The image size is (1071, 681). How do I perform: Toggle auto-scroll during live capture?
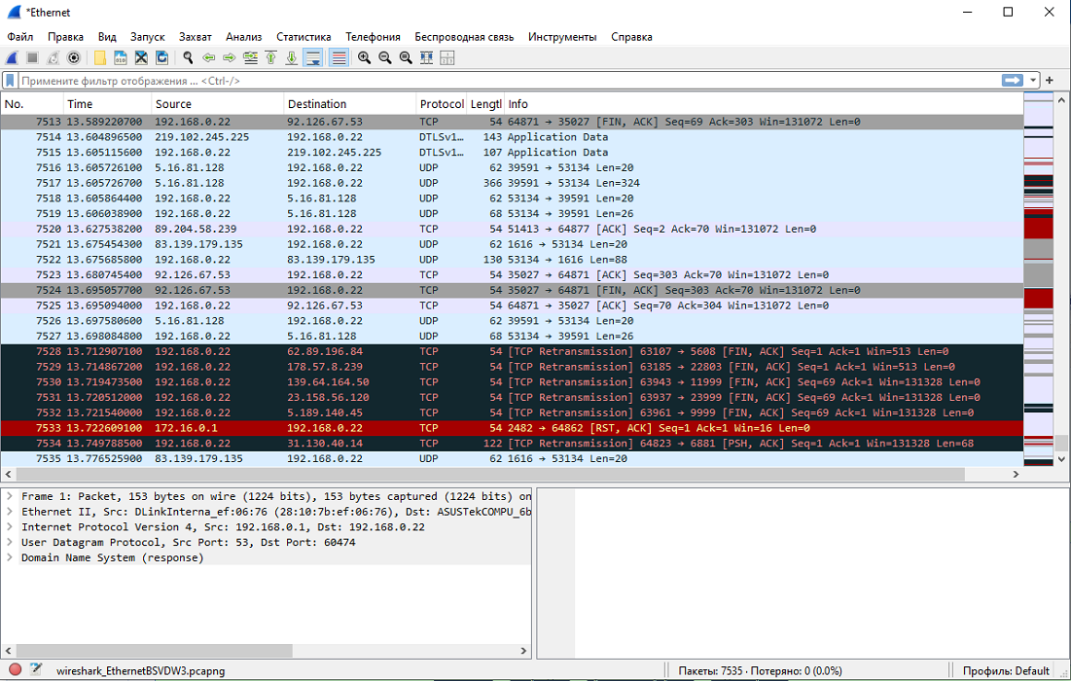click(x=313, y=58)
